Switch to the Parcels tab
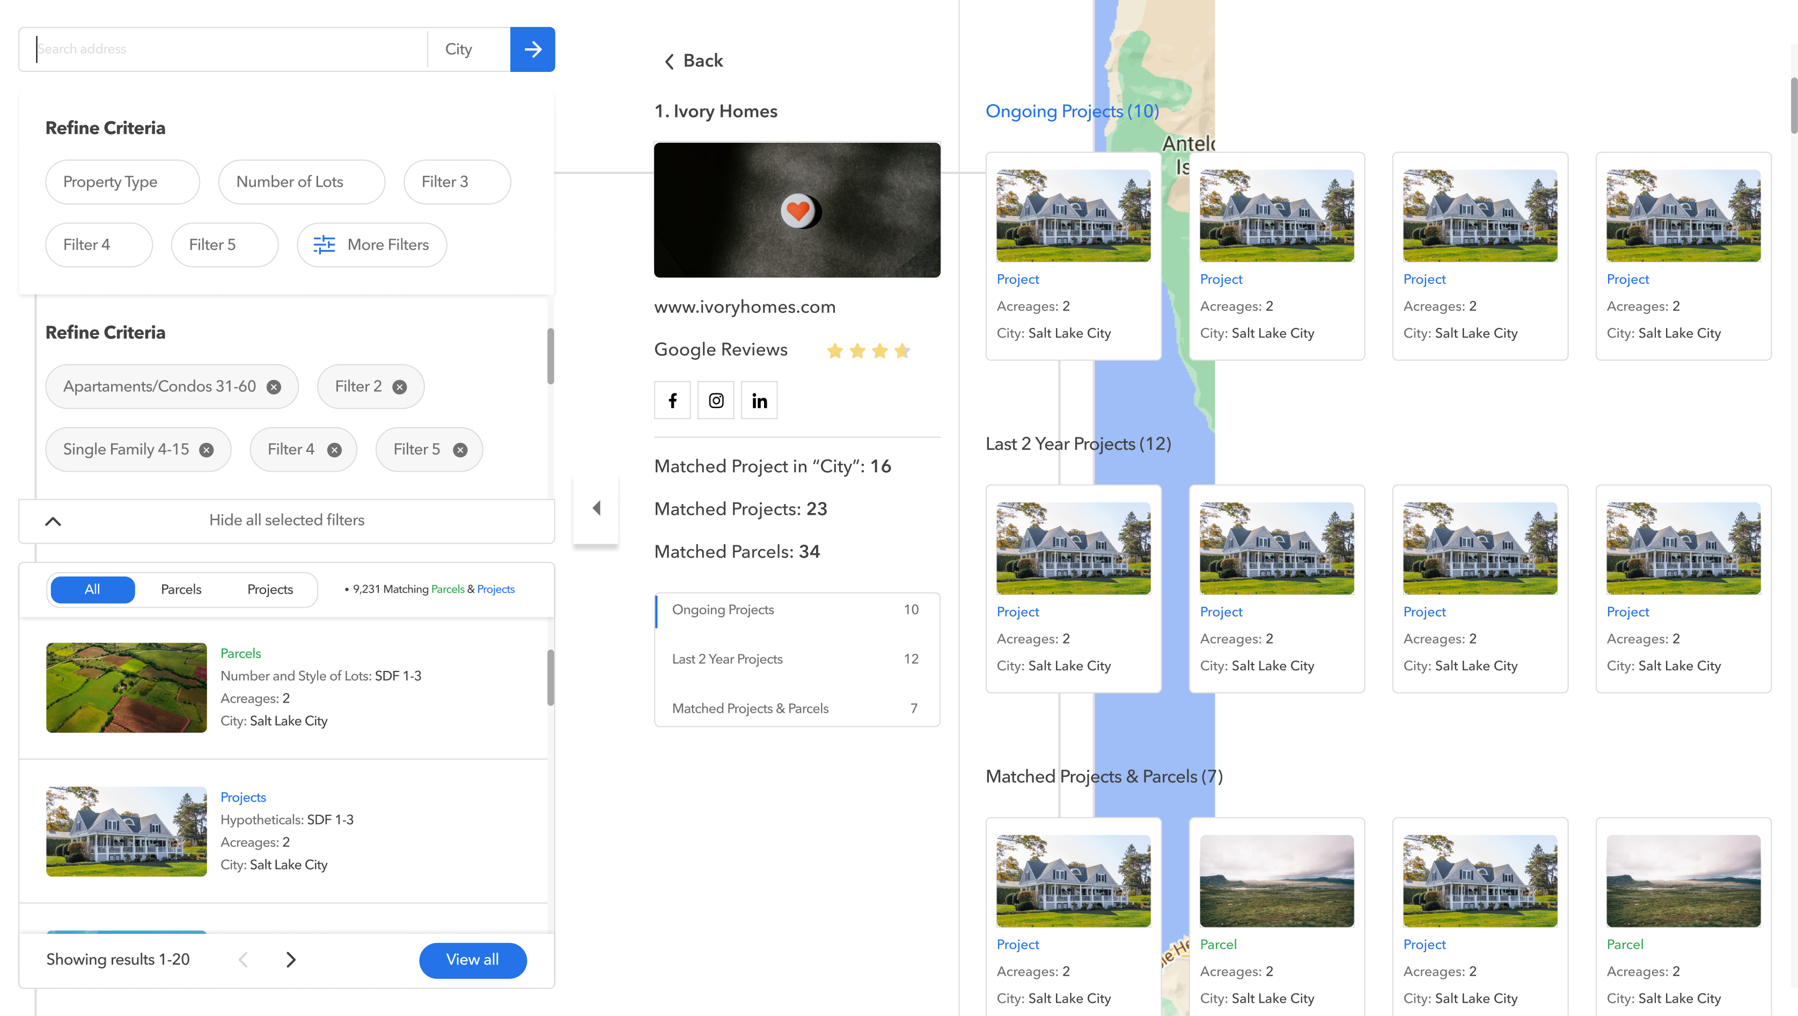The height and width of the screenshot is (1016, 1798). tap(181, 589)
